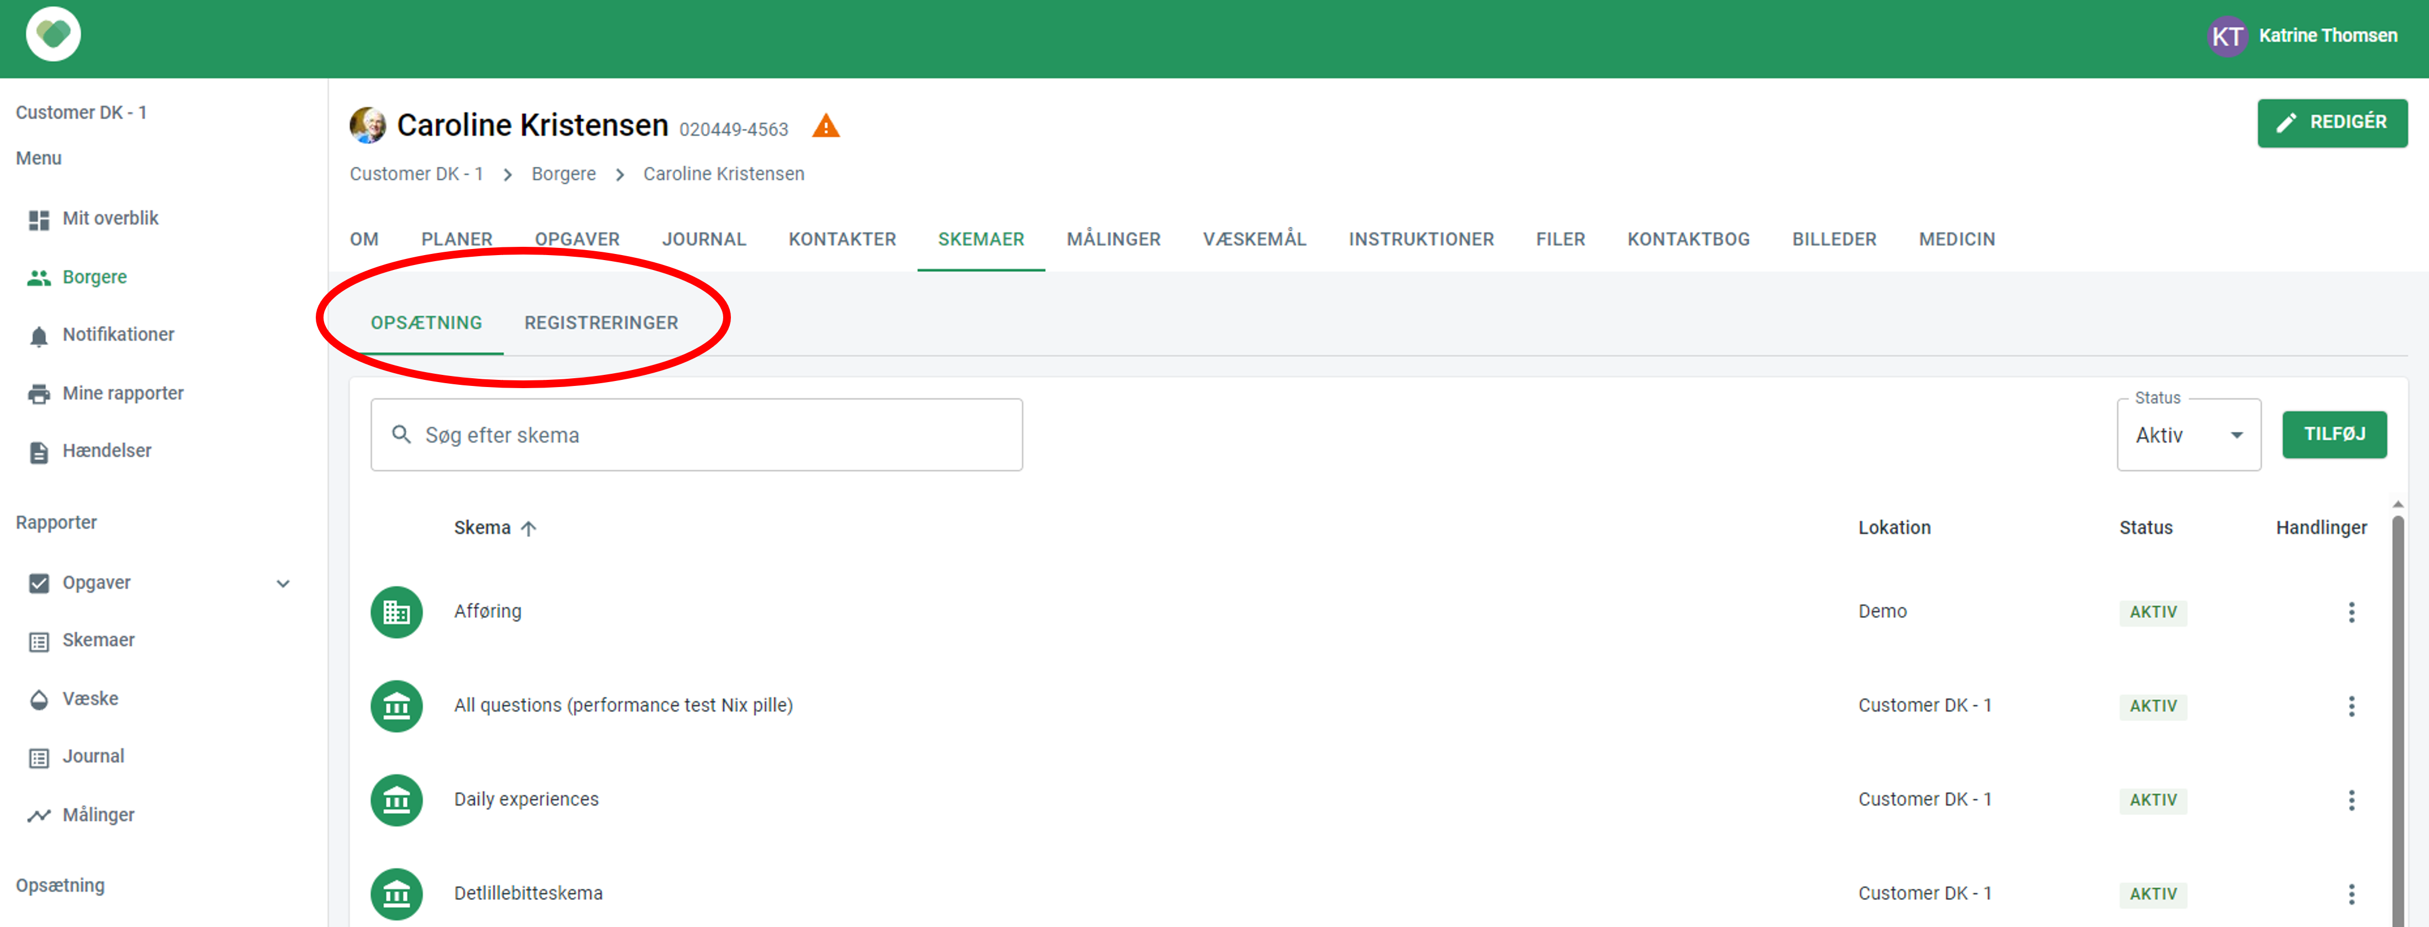Open actions menu for Detlillebitteskema row
The width and height of the screenshot is (2429, 927).
coord(2351,893)
